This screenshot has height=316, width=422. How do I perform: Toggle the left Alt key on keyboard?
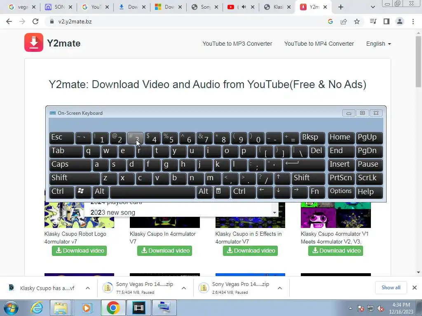click(101, 193)
